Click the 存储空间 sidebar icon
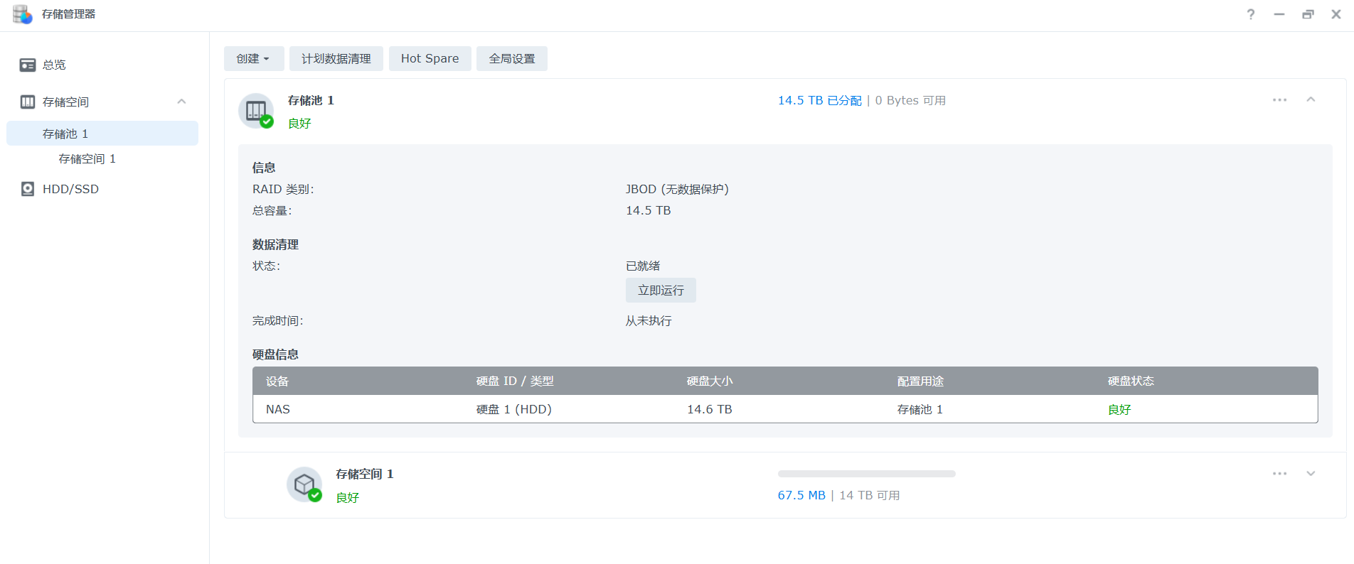Image resolution: width=1354 pixels, height=564 pixels. (28, 102)
